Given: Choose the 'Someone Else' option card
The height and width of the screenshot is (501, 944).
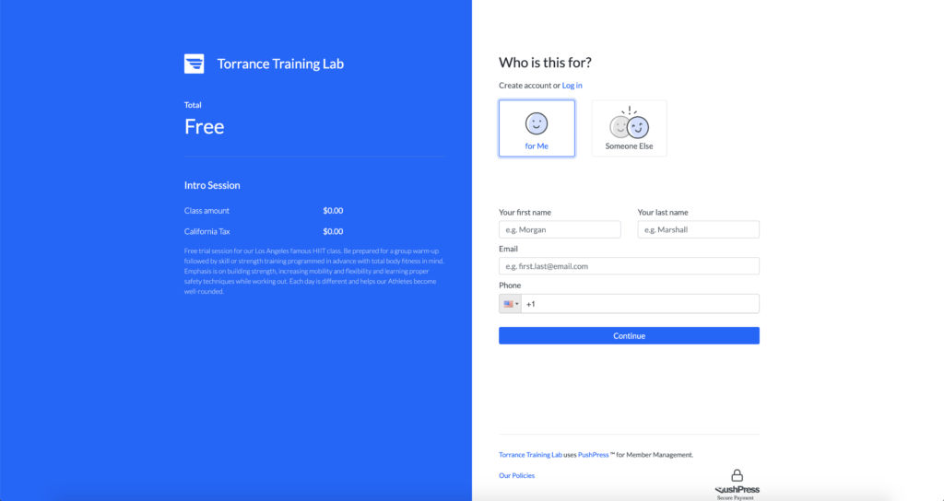Looking at the screenshot, I should [x=629, y=129].
